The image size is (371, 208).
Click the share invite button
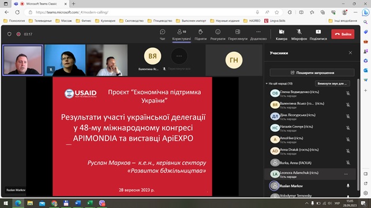pyautogui.click(x=312, y=73)
